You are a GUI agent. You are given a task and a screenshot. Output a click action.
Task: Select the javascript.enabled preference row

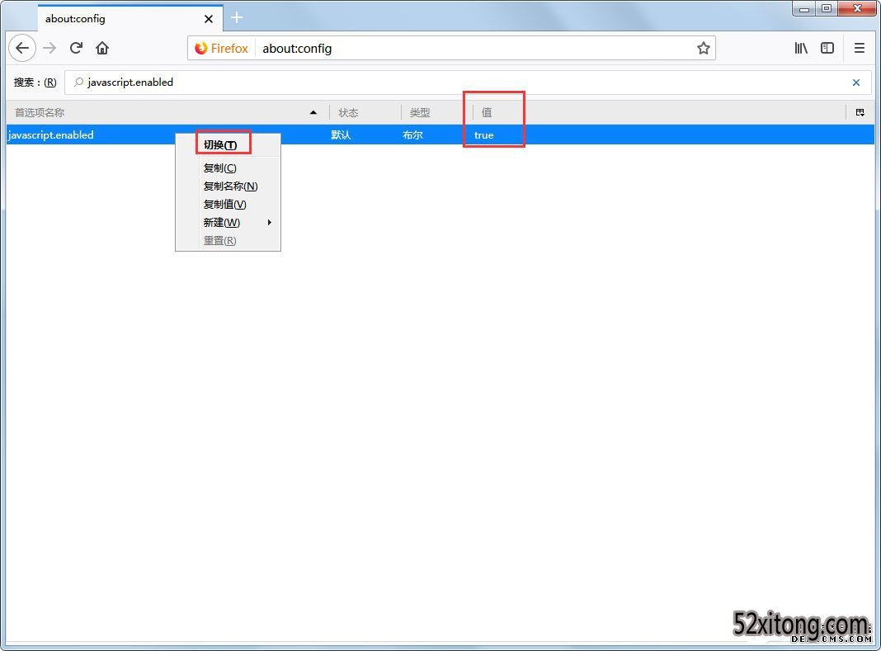pos(440,135)
